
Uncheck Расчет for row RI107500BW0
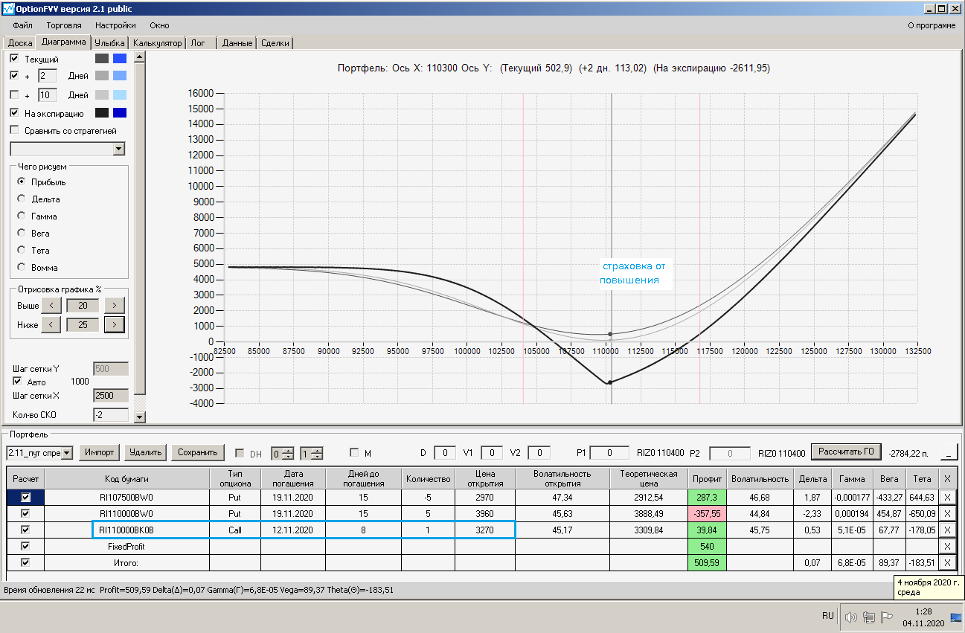(x=26, y=496)
